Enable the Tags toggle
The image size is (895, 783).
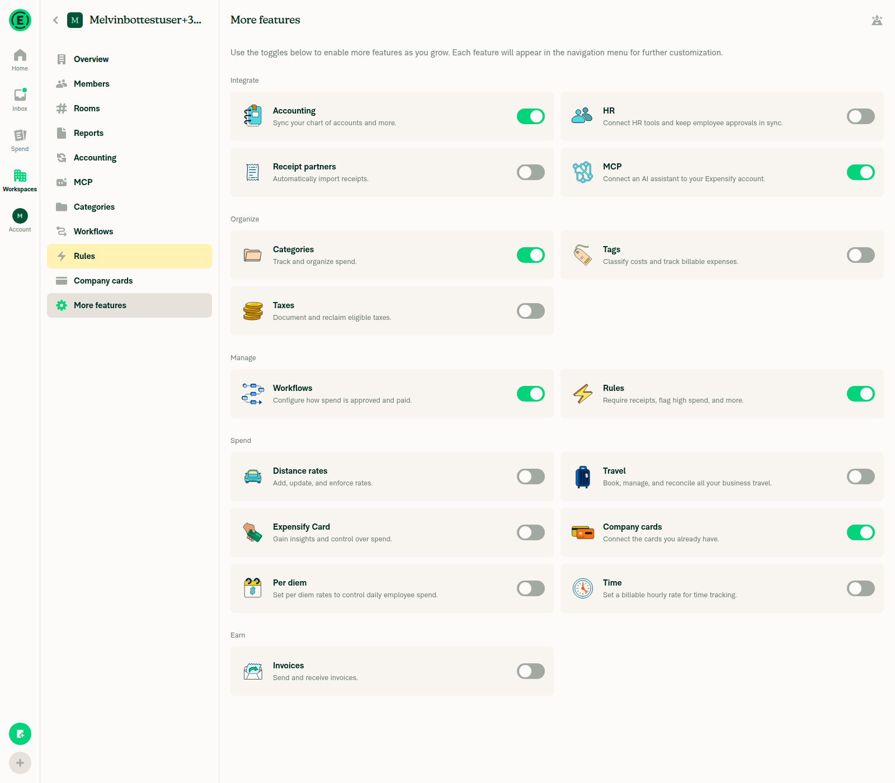click(x=861, y=255)
